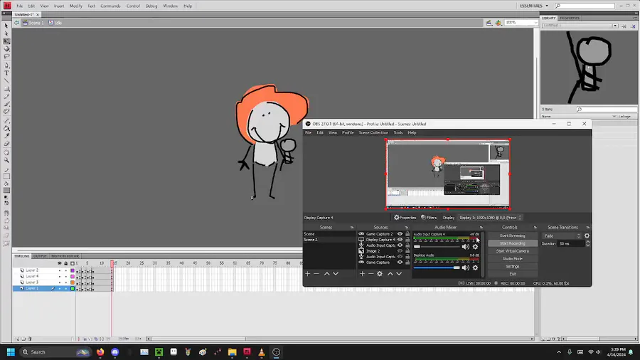
Task: Toggle the lock on Image 2 source
Action: [407, 251]
